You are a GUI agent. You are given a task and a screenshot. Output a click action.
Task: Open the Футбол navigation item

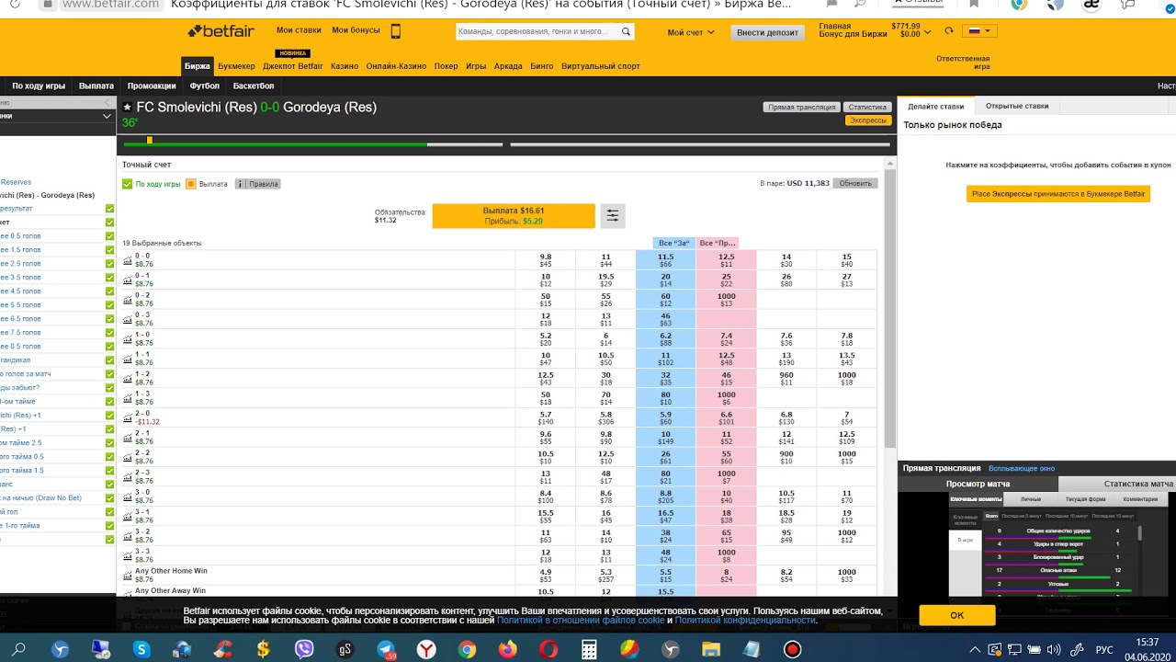coord(205,86)
